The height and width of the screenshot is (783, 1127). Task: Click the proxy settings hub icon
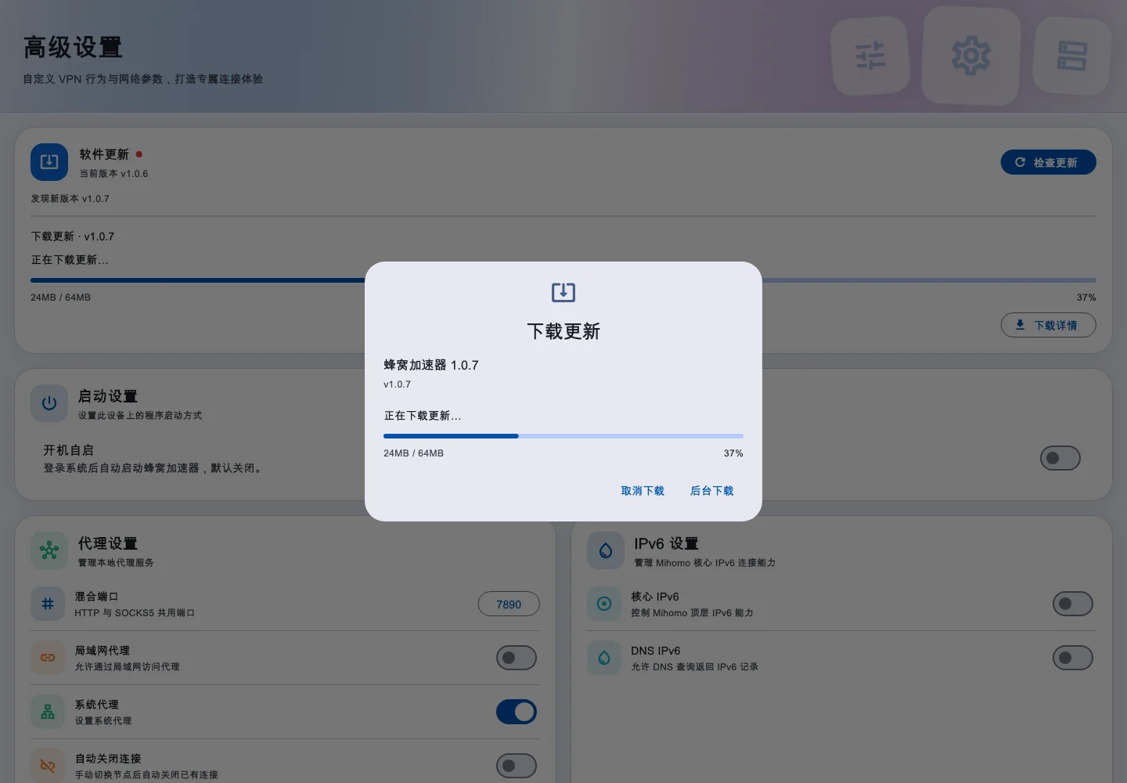[x=49, y=550]
